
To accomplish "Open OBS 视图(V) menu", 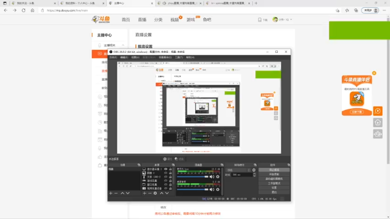I will tap(135, 57).
